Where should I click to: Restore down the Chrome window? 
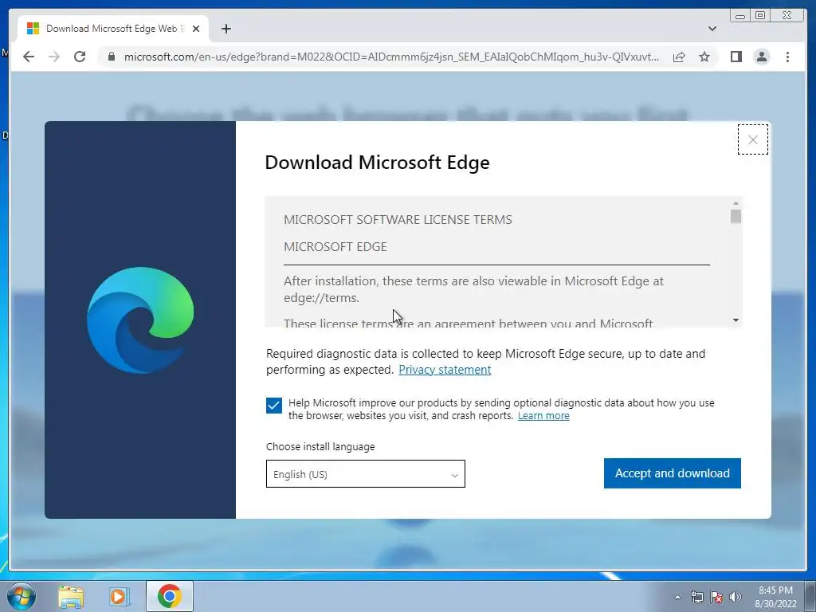[759, 16]
